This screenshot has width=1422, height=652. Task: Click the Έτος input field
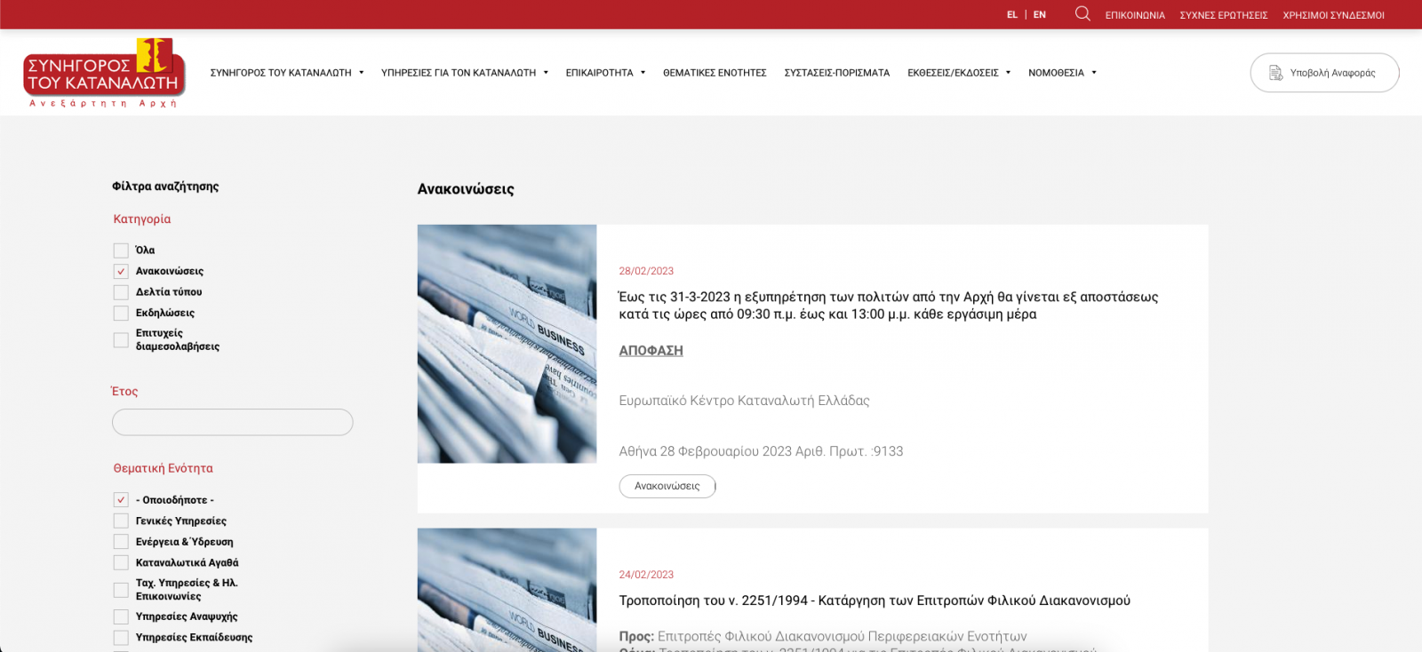[233, 422]
